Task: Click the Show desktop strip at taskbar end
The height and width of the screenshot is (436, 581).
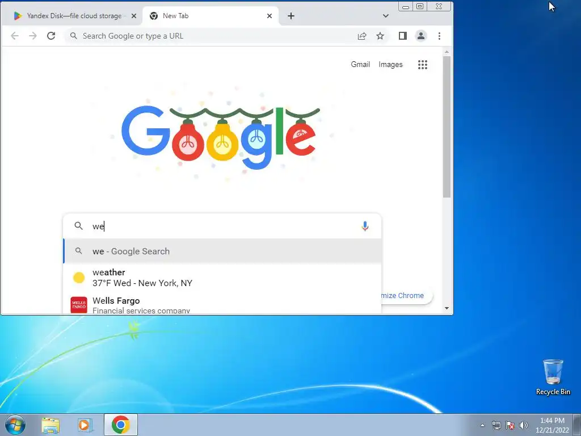Action: 577,425
